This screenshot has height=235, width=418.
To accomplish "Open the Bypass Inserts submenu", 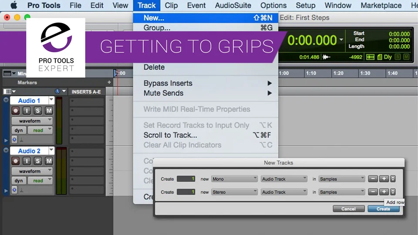I will [206, 83].
